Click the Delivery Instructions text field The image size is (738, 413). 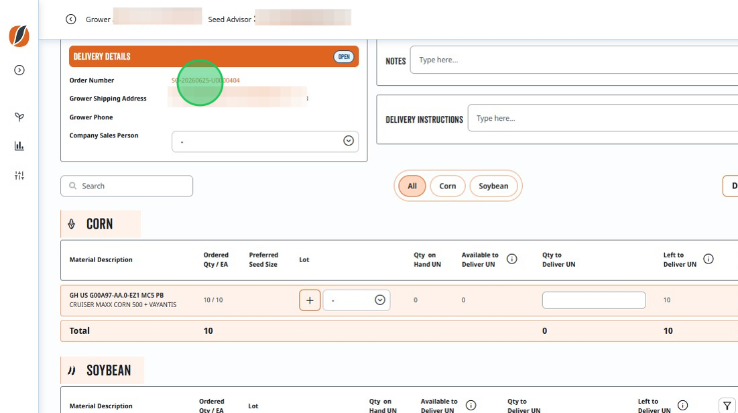pyautogui.click(x=603, y=118)
